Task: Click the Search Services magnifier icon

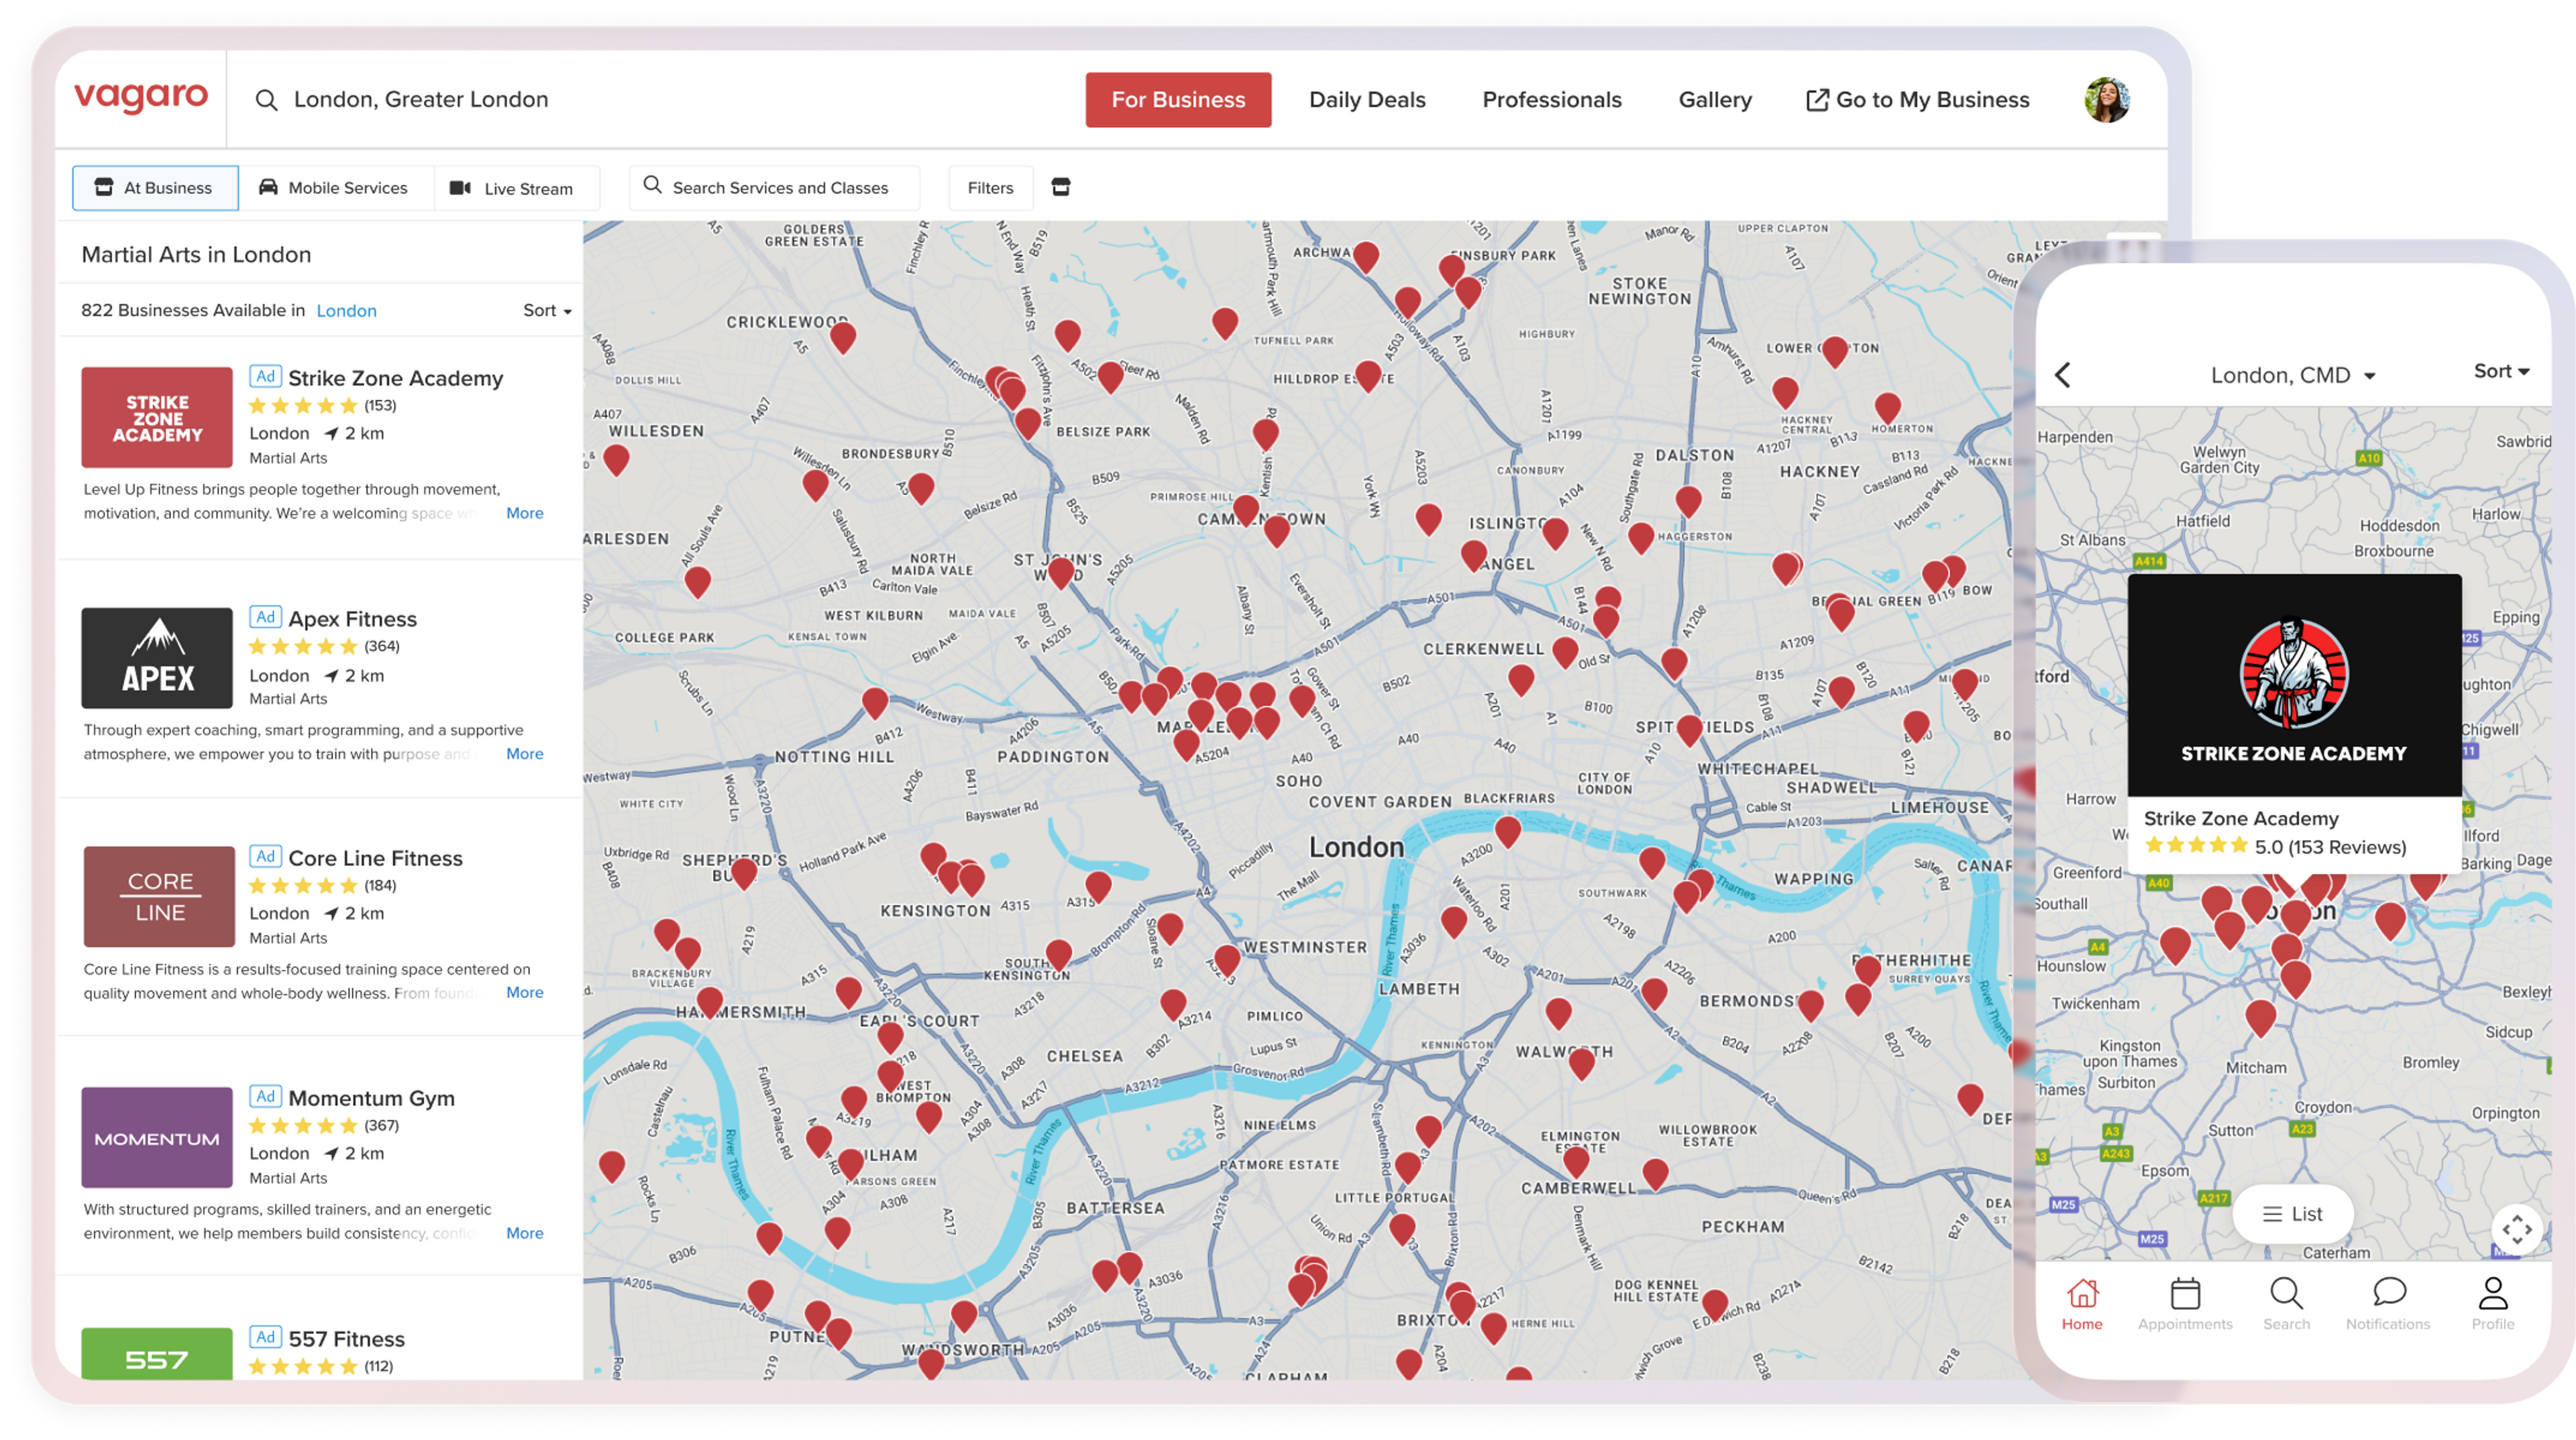Action: coord(652,185)
